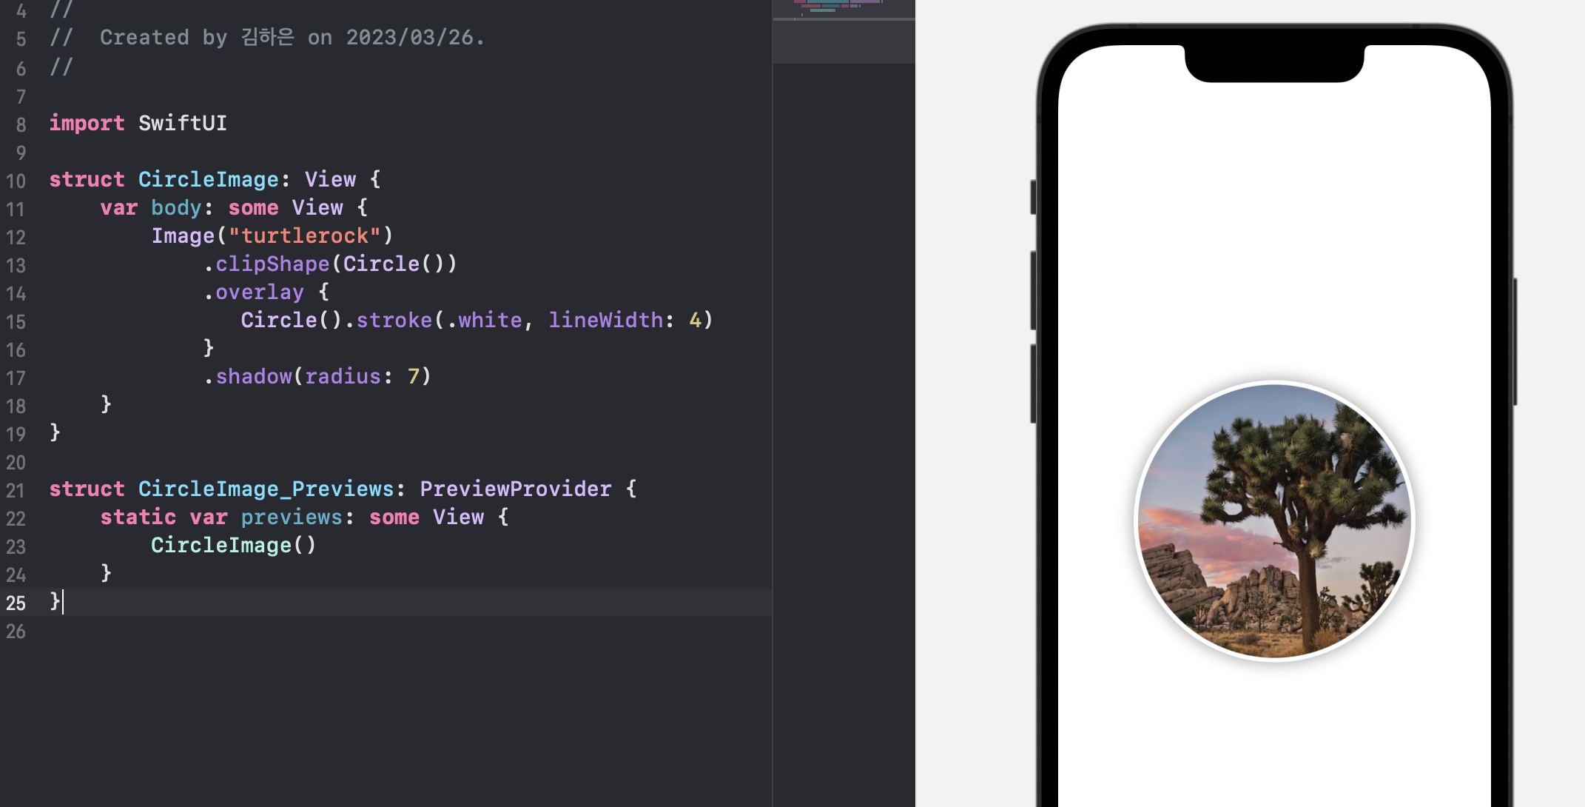The height and width of the screenshot is (807, 1585).
Task: Click the iPhone mute switch
Action: coord(1033,197)
